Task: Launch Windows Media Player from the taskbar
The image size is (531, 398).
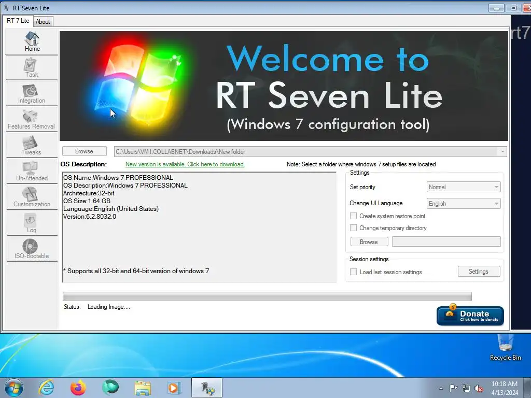Action: click(x=174, y=388)
